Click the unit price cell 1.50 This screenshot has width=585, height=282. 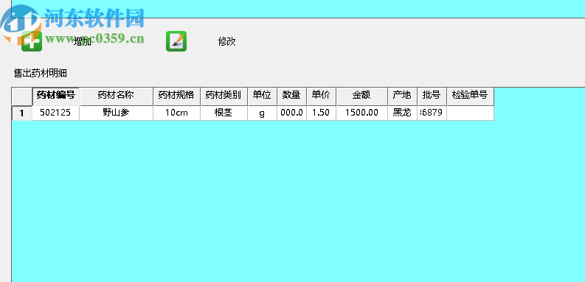pos(321,113)
